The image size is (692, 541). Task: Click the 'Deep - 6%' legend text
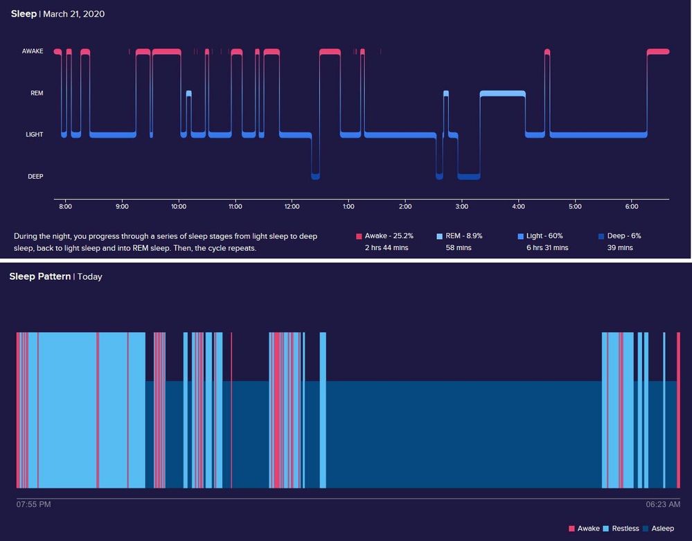tap(624, 236)
